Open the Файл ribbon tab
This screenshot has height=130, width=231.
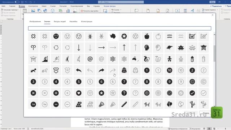3,6
